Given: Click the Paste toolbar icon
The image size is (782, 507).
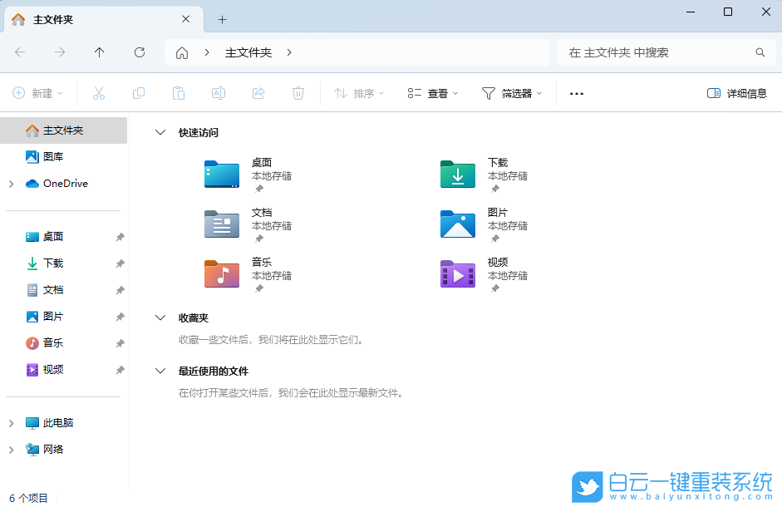Looking at the screenshot, I should pyautogui.click(x=179, y=93).
